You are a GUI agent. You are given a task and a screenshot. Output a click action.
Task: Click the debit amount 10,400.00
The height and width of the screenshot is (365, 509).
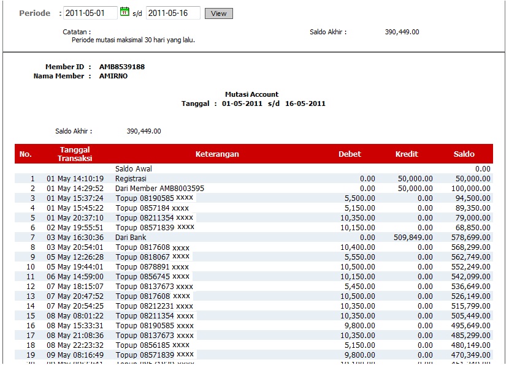[x=358, y=247]
